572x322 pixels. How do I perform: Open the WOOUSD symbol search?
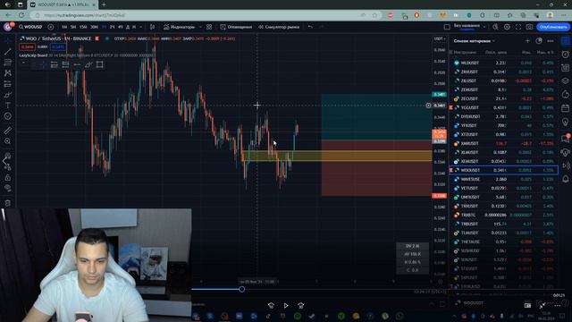click(30, 27)
